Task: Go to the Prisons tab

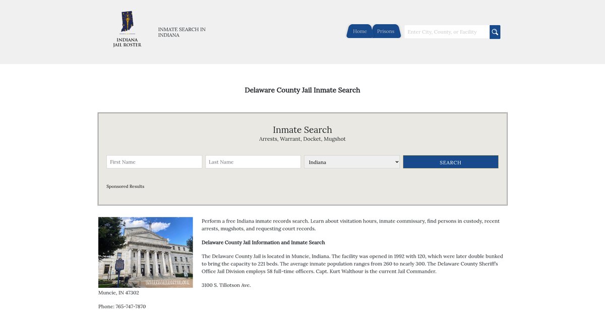Action: [x=386, y=31]
